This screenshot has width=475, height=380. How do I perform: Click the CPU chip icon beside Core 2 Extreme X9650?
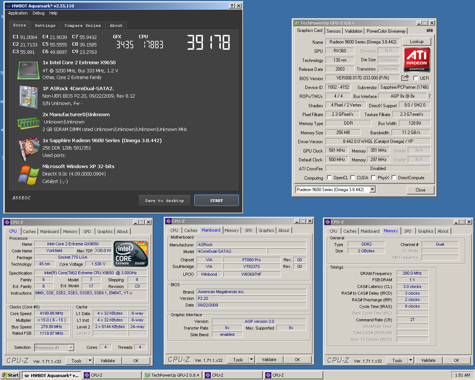[28, 71]
